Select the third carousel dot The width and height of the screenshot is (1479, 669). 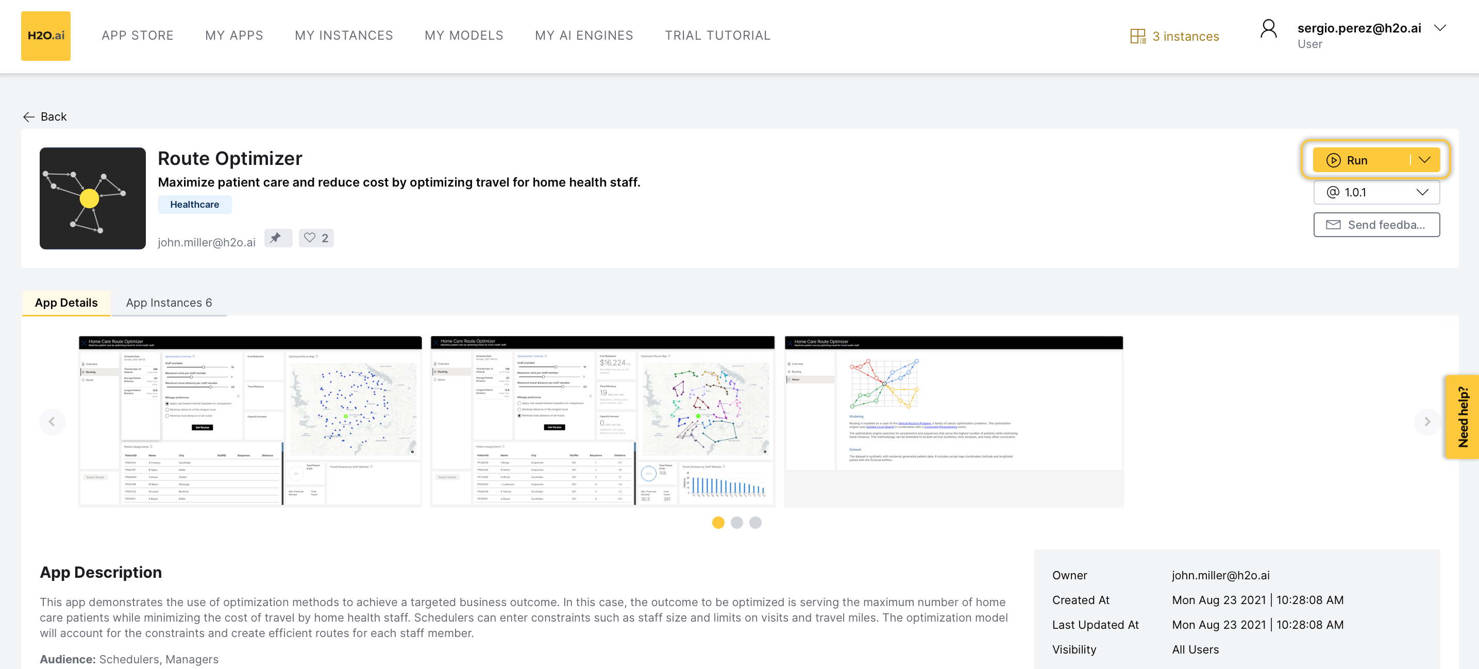point(755,523)
